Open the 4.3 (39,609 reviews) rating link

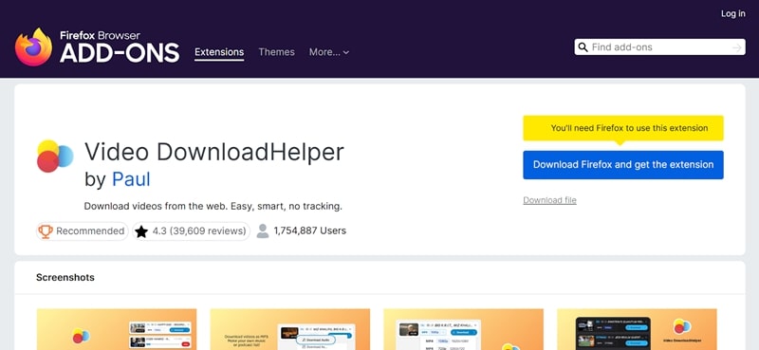(x=192, y=230)
